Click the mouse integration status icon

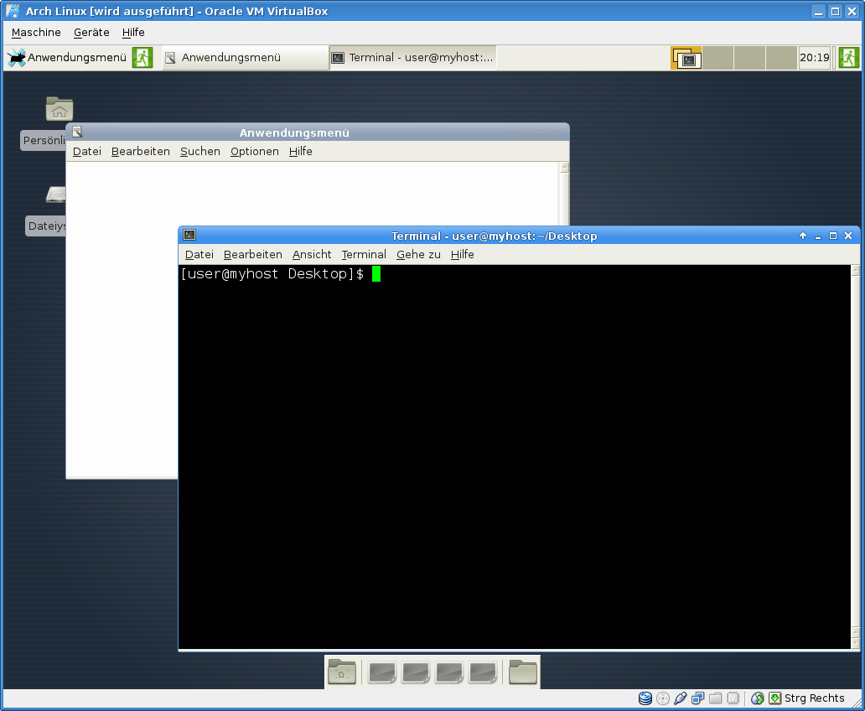click(758, 698)
